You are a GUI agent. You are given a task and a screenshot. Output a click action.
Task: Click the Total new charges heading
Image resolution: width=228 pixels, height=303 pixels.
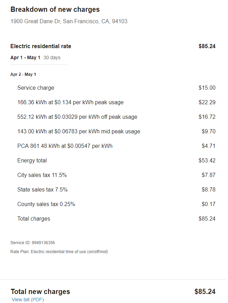[x=40, y=292]
